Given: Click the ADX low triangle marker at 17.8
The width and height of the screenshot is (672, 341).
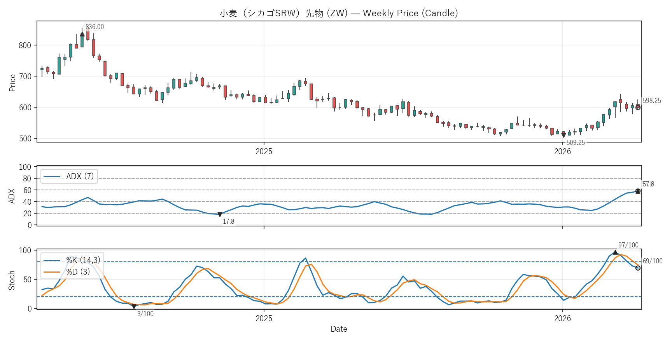Looking at the screenshot, I should click(x=220, y=214).
